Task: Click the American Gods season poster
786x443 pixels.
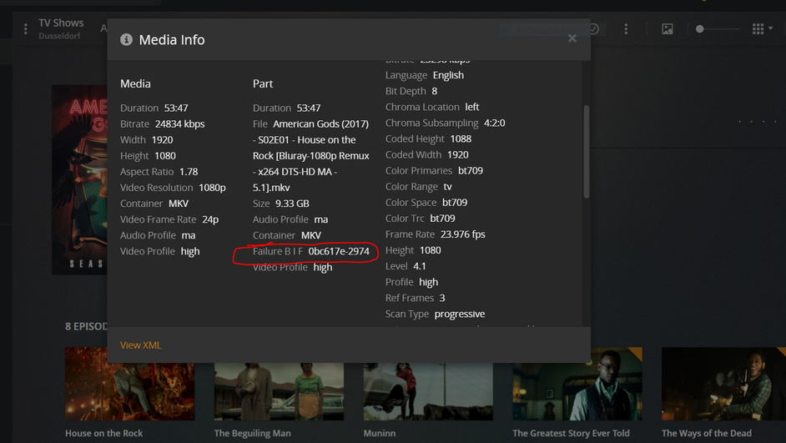Action: (80, 179)
